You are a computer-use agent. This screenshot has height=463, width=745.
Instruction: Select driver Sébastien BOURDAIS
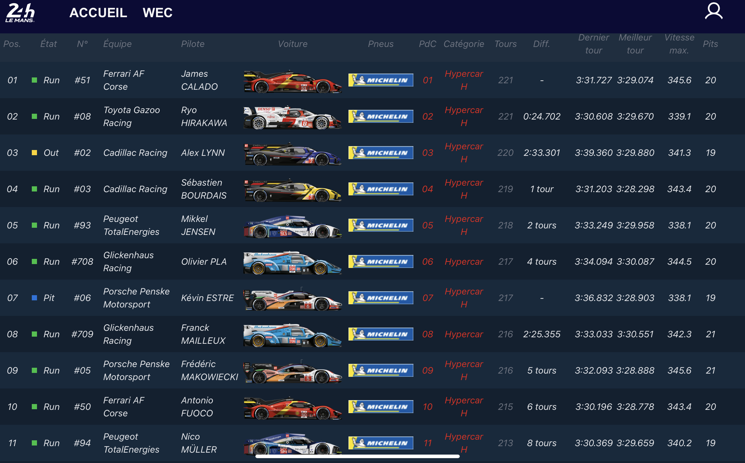click(204, 189)
